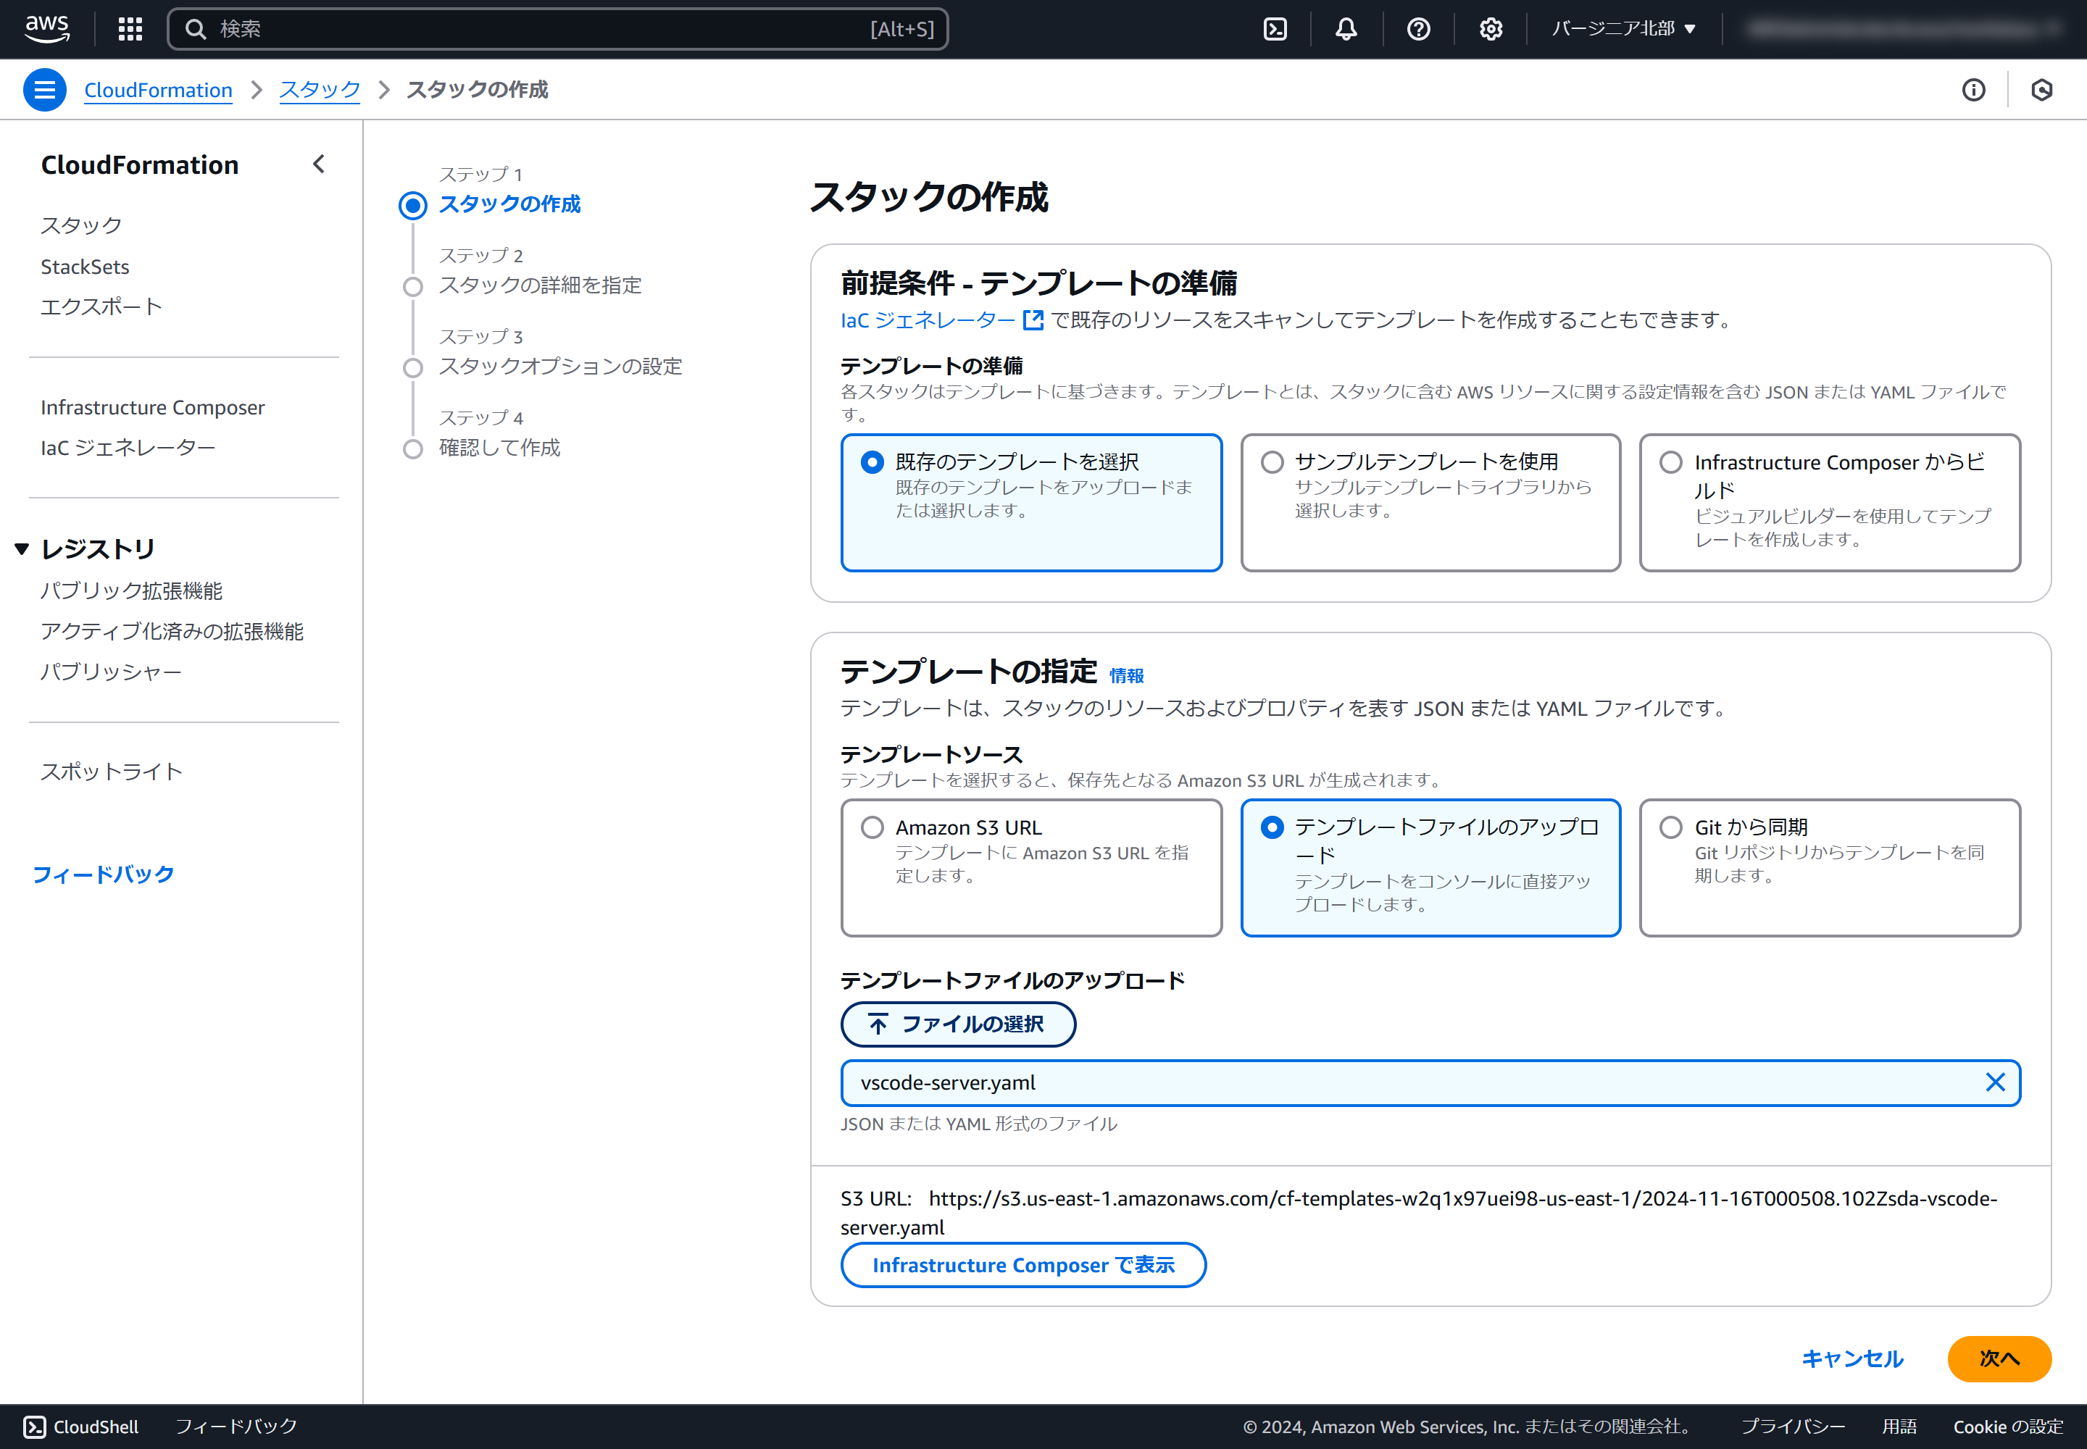2087x1449 pixels.
Task: Focus the top 検索 search field
Action: pyautogui.click(x=545, y=29)
